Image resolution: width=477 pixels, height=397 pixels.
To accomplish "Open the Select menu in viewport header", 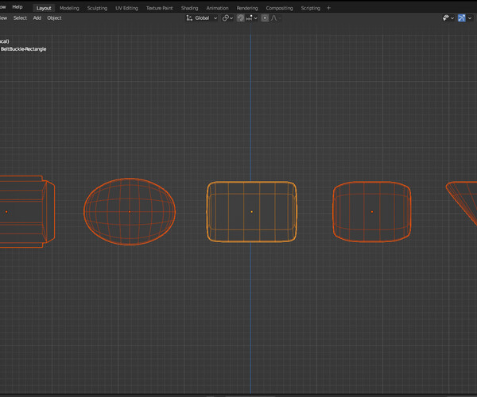I will pos(20,18).
